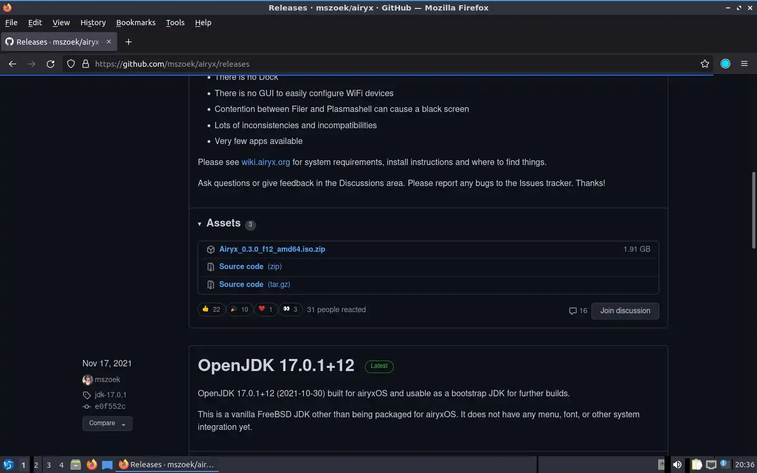This screenshot has width=757, height=473.
Task: Click the 'Nov 17, 2021' release date
Action: point(107,363)
